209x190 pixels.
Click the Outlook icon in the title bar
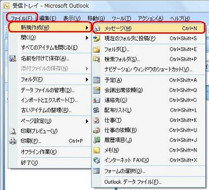[7, 6]
